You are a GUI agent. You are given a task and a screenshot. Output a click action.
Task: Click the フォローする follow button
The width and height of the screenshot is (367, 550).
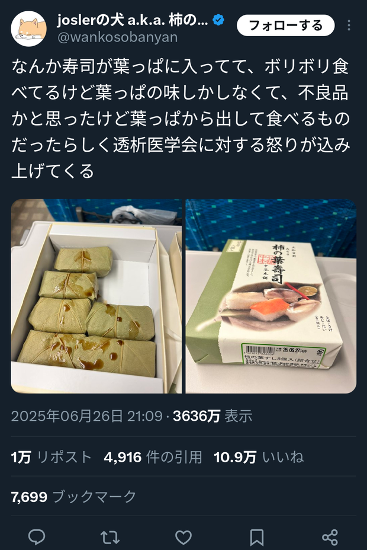coord(286,25)
